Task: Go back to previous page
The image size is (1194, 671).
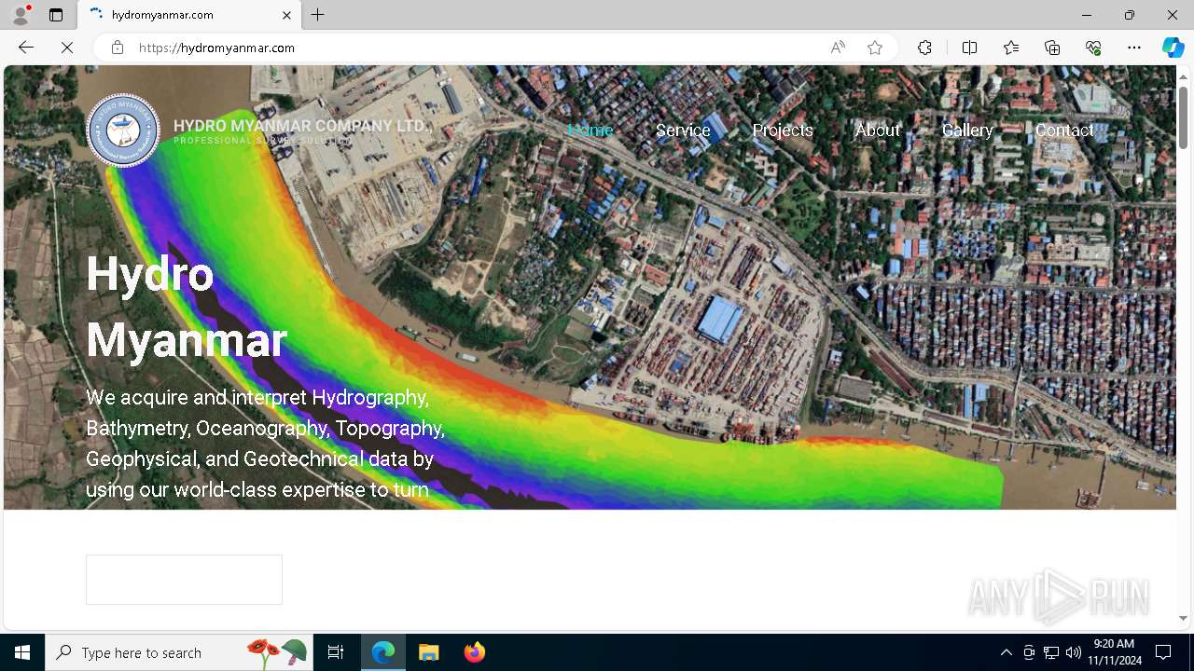Action: coord(26,48)
